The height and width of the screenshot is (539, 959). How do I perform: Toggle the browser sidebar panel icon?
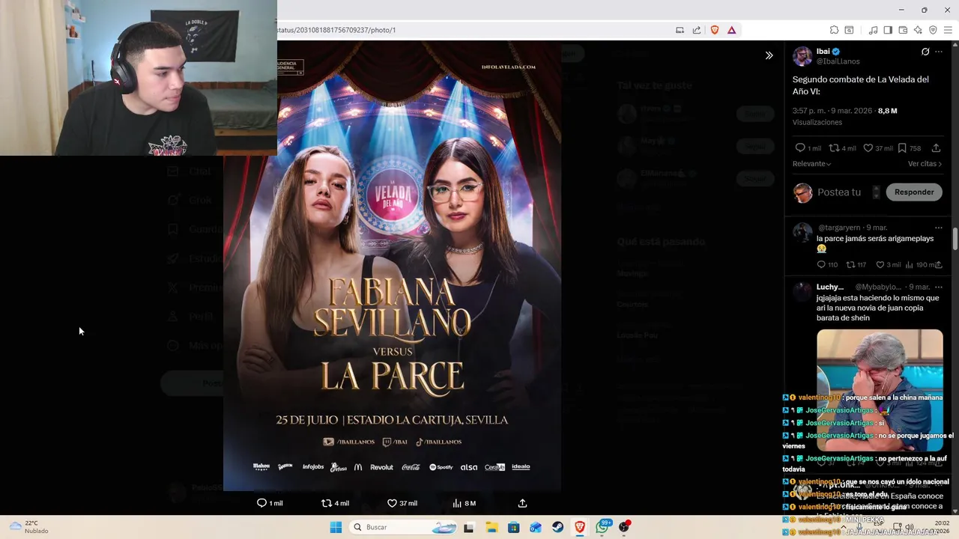[x=888, y=30]
